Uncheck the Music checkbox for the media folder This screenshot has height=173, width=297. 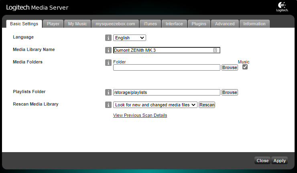(x=245, y=67)
